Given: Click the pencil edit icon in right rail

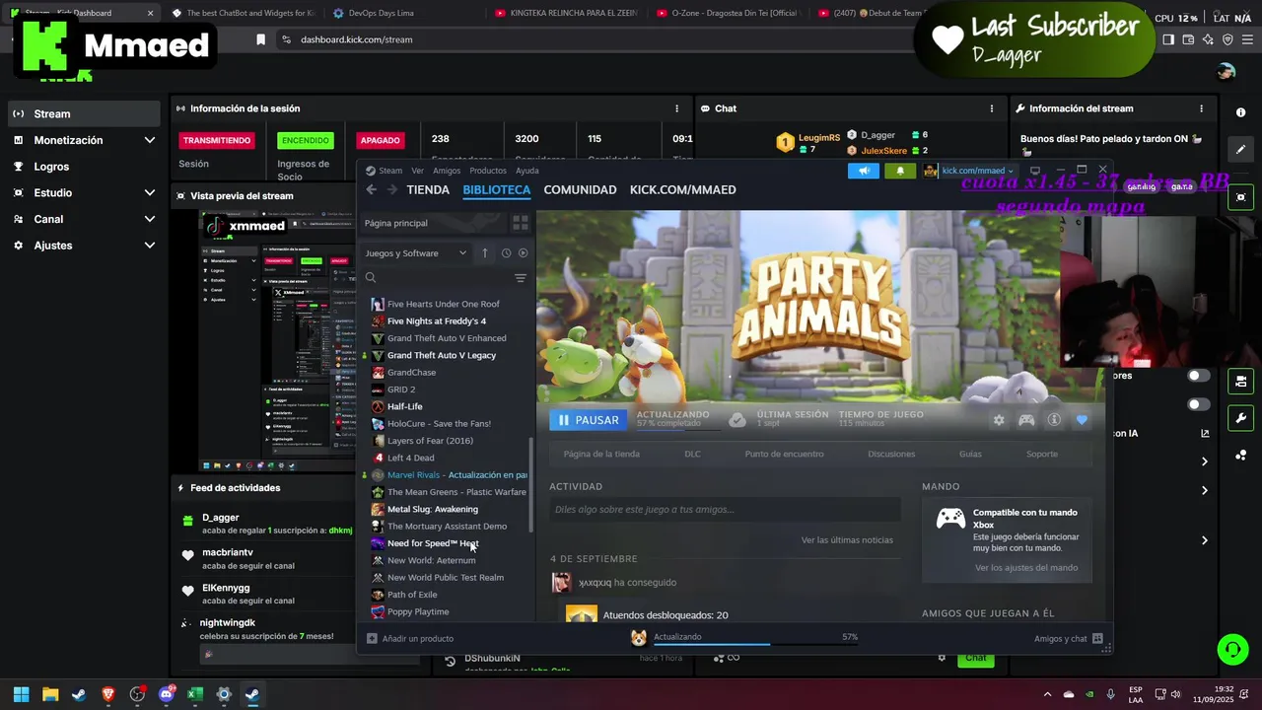Looking at the screenshot, I should [1241, 150].
